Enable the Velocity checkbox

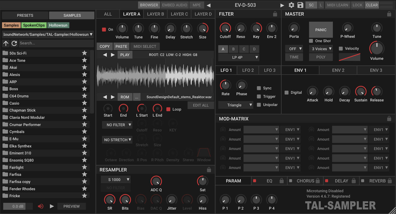point(341,48)
